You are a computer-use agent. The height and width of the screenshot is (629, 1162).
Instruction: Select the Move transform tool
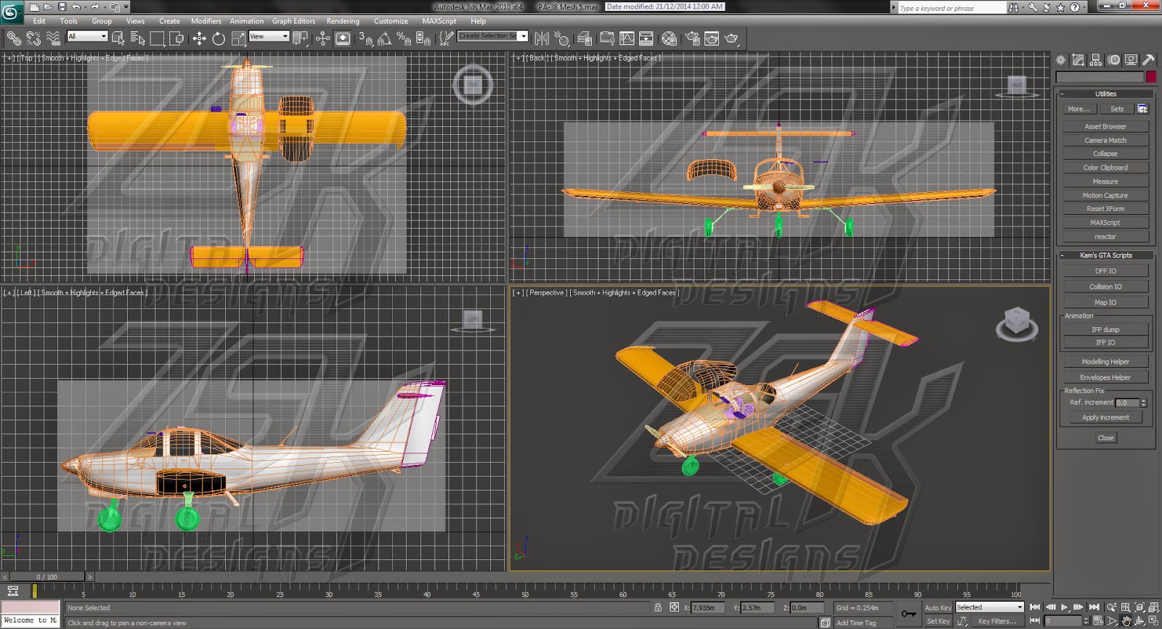coord(200,38)
